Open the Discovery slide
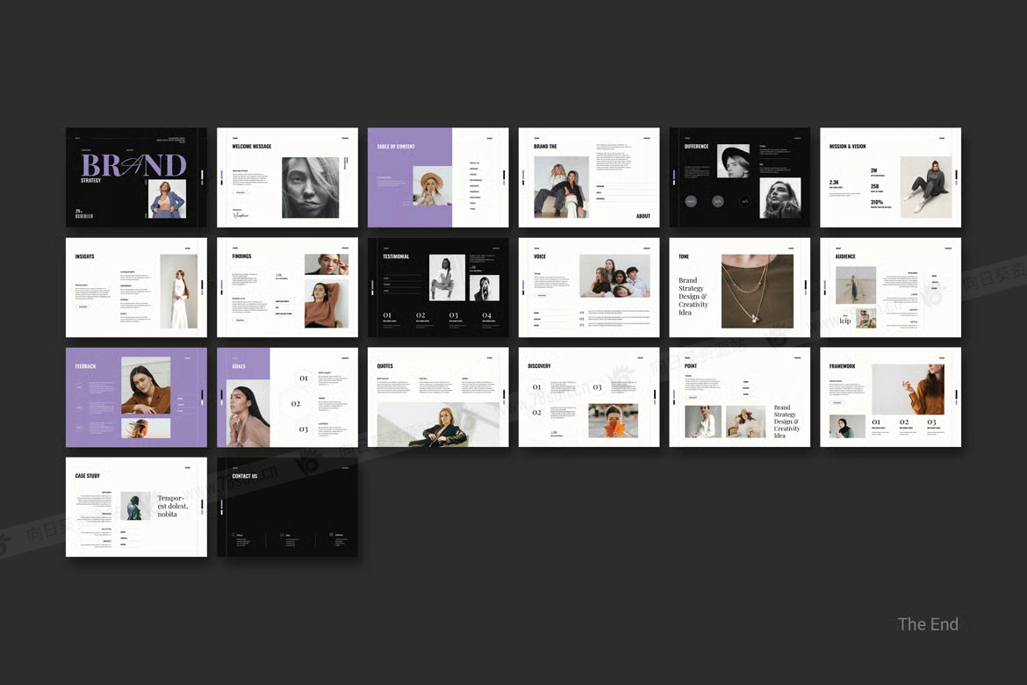 click(x=589, y=397)
